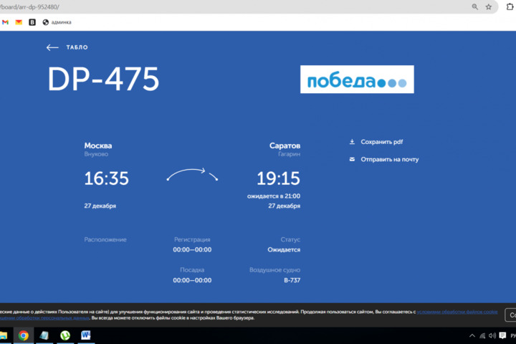Open the black B bookmark icon
516x344 pixels.
point(32,22)
